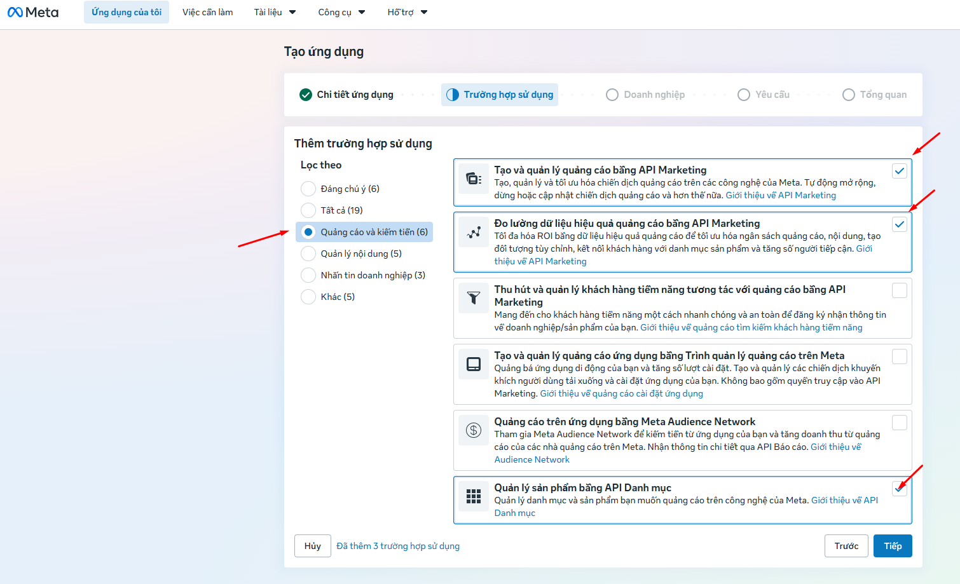Check Quảng cáo trên ứng dụng Audience Network
Image resolution: width=960 pixels, height=584 pixels.
point(900,423)
